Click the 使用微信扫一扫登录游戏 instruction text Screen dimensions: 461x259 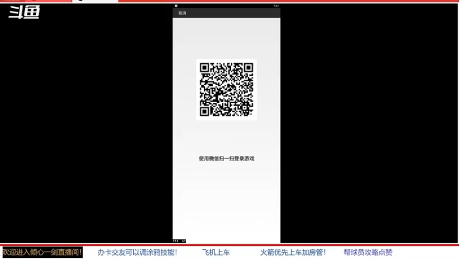(x=226, y=159)
